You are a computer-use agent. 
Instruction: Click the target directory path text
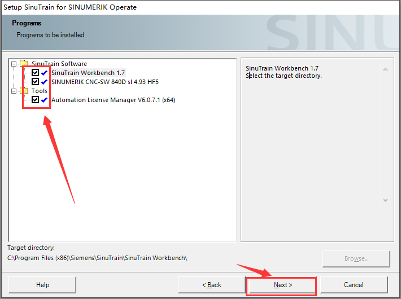point(98,258)
